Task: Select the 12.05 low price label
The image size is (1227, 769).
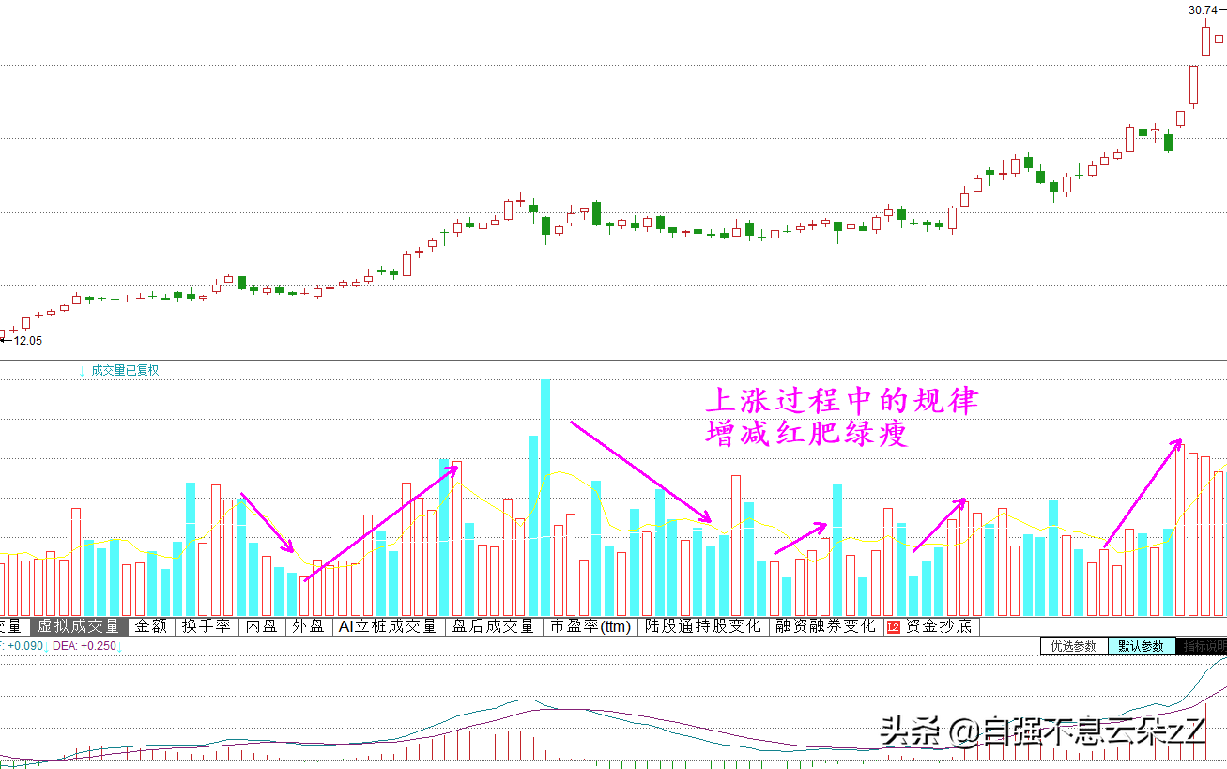Action: tap(28, 341)
